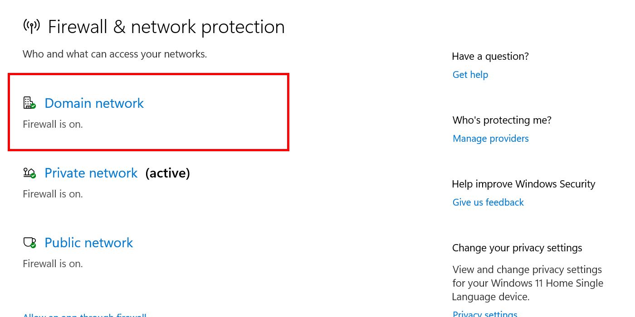The height and width of the screenshot is (317, 635).
Task: Click the Firewall is on text under Domain network
Action: click(x=53, y=124)
